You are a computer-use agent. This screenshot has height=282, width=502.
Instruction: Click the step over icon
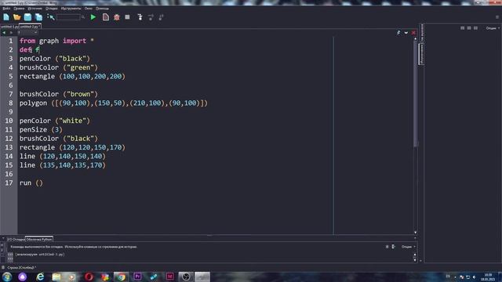point(151,17)
